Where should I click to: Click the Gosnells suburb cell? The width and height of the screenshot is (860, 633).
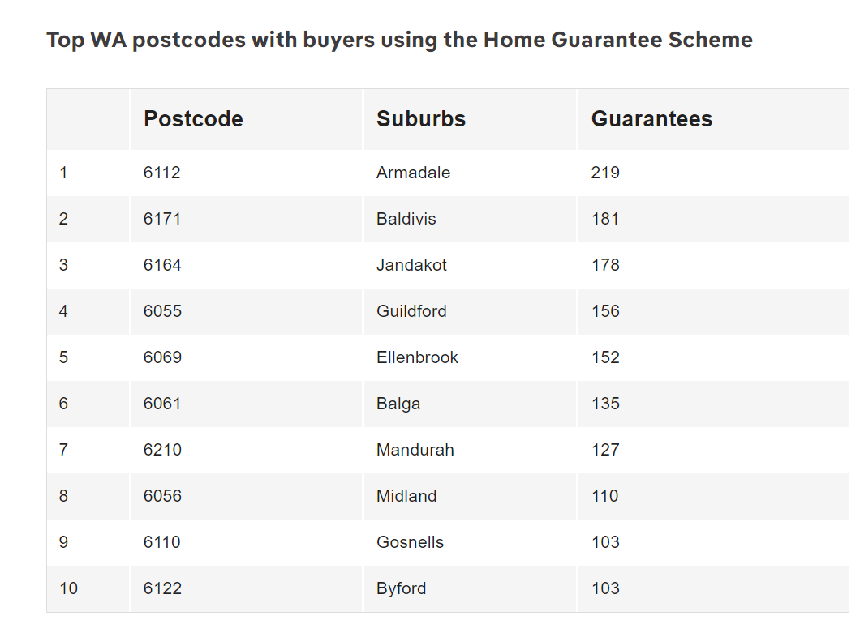(x=410, y=542)
